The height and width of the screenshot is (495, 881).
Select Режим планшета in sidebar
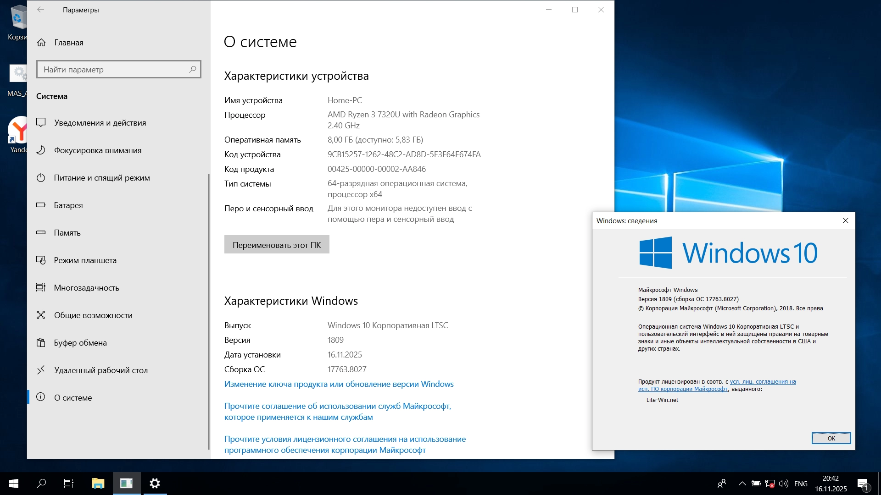85,260
